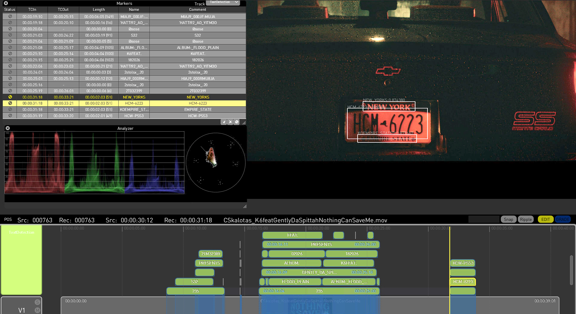Click the Analyzer panel resize grip
Viewport: 576px width, 314px height.
tap(245, 206)
